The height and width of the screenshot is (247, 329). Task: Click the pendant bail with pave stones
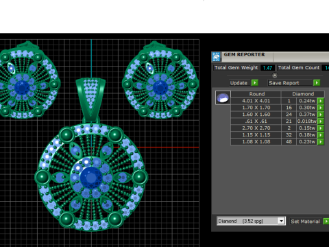coord(90,99)
